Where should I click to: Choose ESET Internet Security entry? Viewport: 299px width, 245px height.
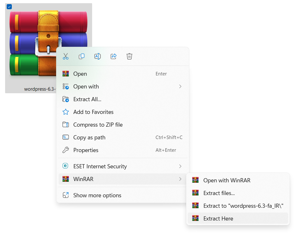tap(123, 166)
